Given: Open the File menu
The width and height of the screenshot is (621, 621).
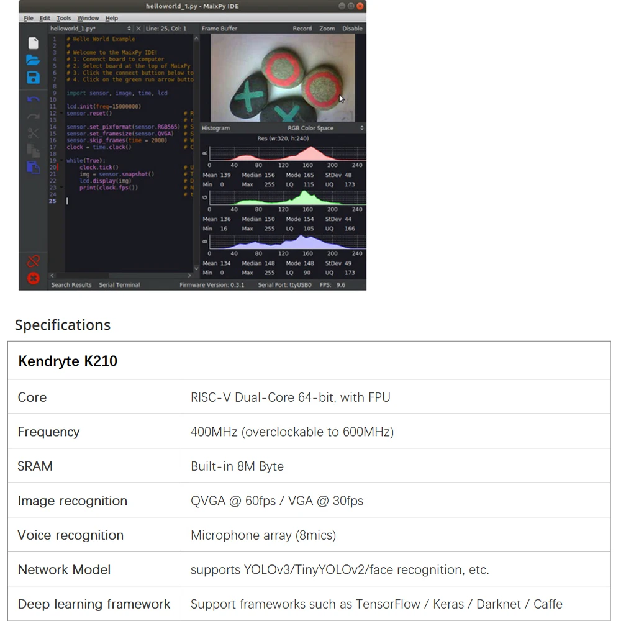Looking at the screenshot, I should (28, 18).
